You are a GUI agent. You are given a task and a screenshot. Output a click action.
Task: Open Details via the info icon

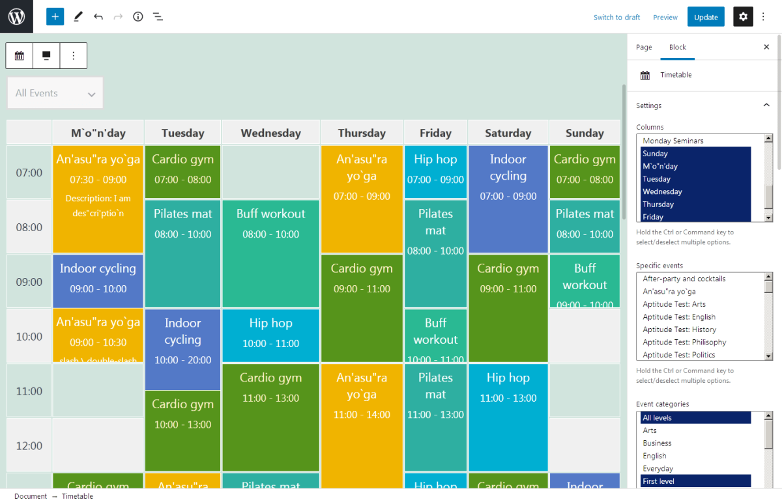click(138, 16)
